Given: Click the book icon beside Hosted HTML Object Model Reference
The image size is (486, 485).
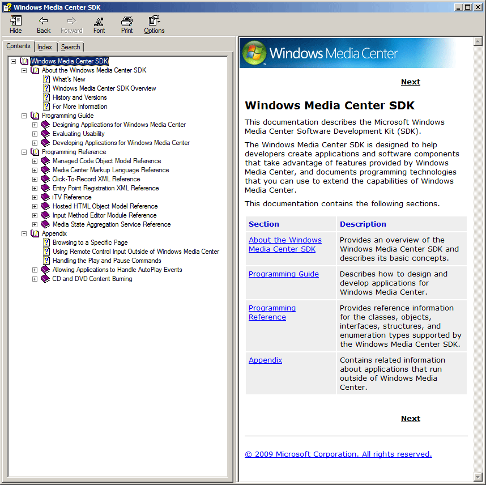Looking at the screenshot, I should point(45,206).
